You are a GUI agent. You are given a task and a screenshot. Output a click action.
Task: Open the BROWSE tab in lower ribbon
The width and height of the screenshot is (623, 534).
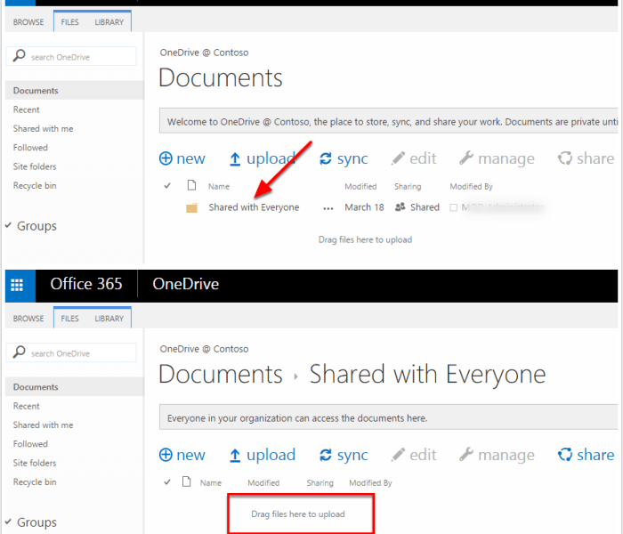(x=28, y=319)
